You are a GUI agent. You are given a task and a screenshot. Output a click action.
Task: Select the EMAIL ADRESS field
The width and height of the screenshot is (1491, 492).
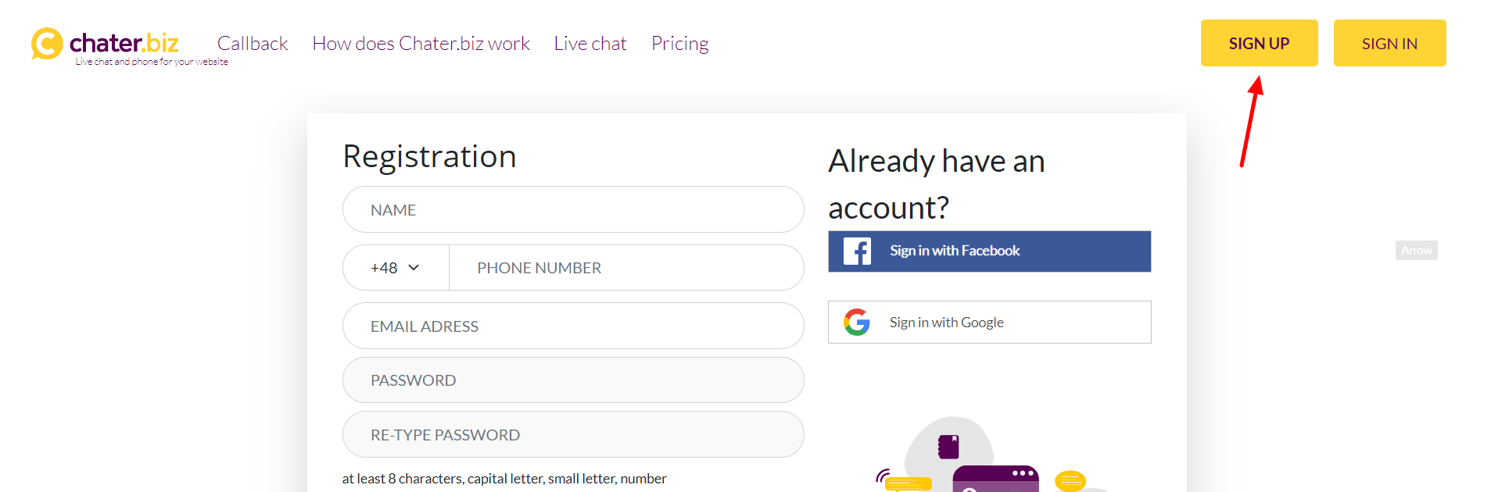click(573, 326)
